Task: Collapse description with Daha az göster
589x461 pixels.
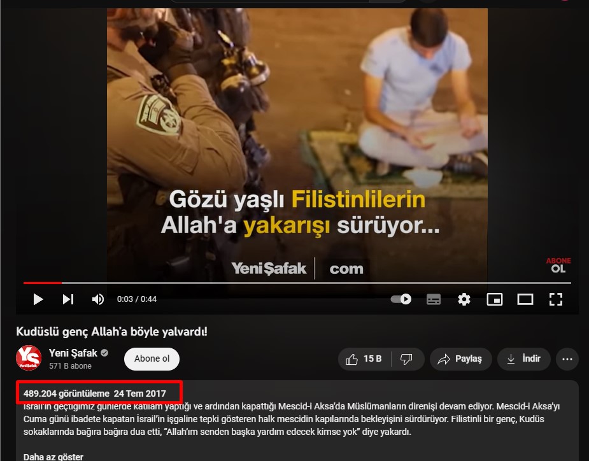Action: tap(53, 456)
